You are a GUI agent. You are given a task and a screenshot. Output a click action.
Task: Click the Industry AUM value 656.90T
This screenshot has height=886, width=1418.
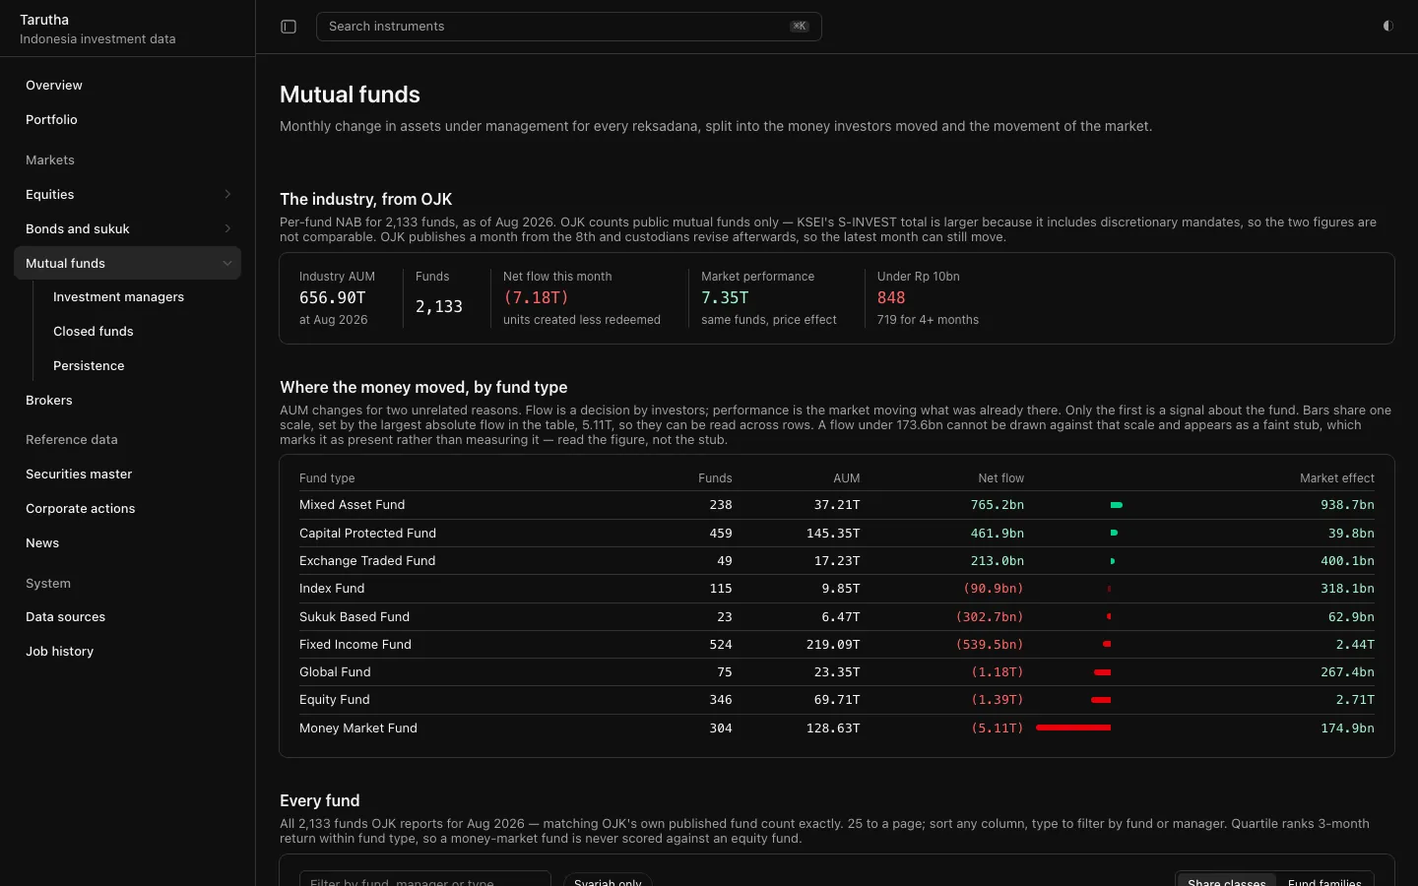333,298
